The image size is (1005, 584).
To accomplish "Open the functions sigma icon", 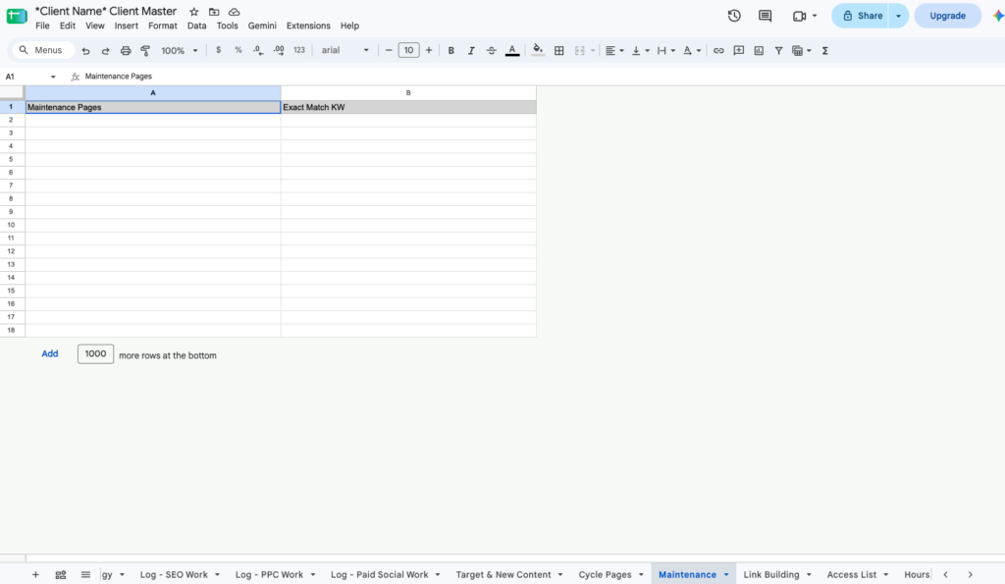I will click(825, 51).
